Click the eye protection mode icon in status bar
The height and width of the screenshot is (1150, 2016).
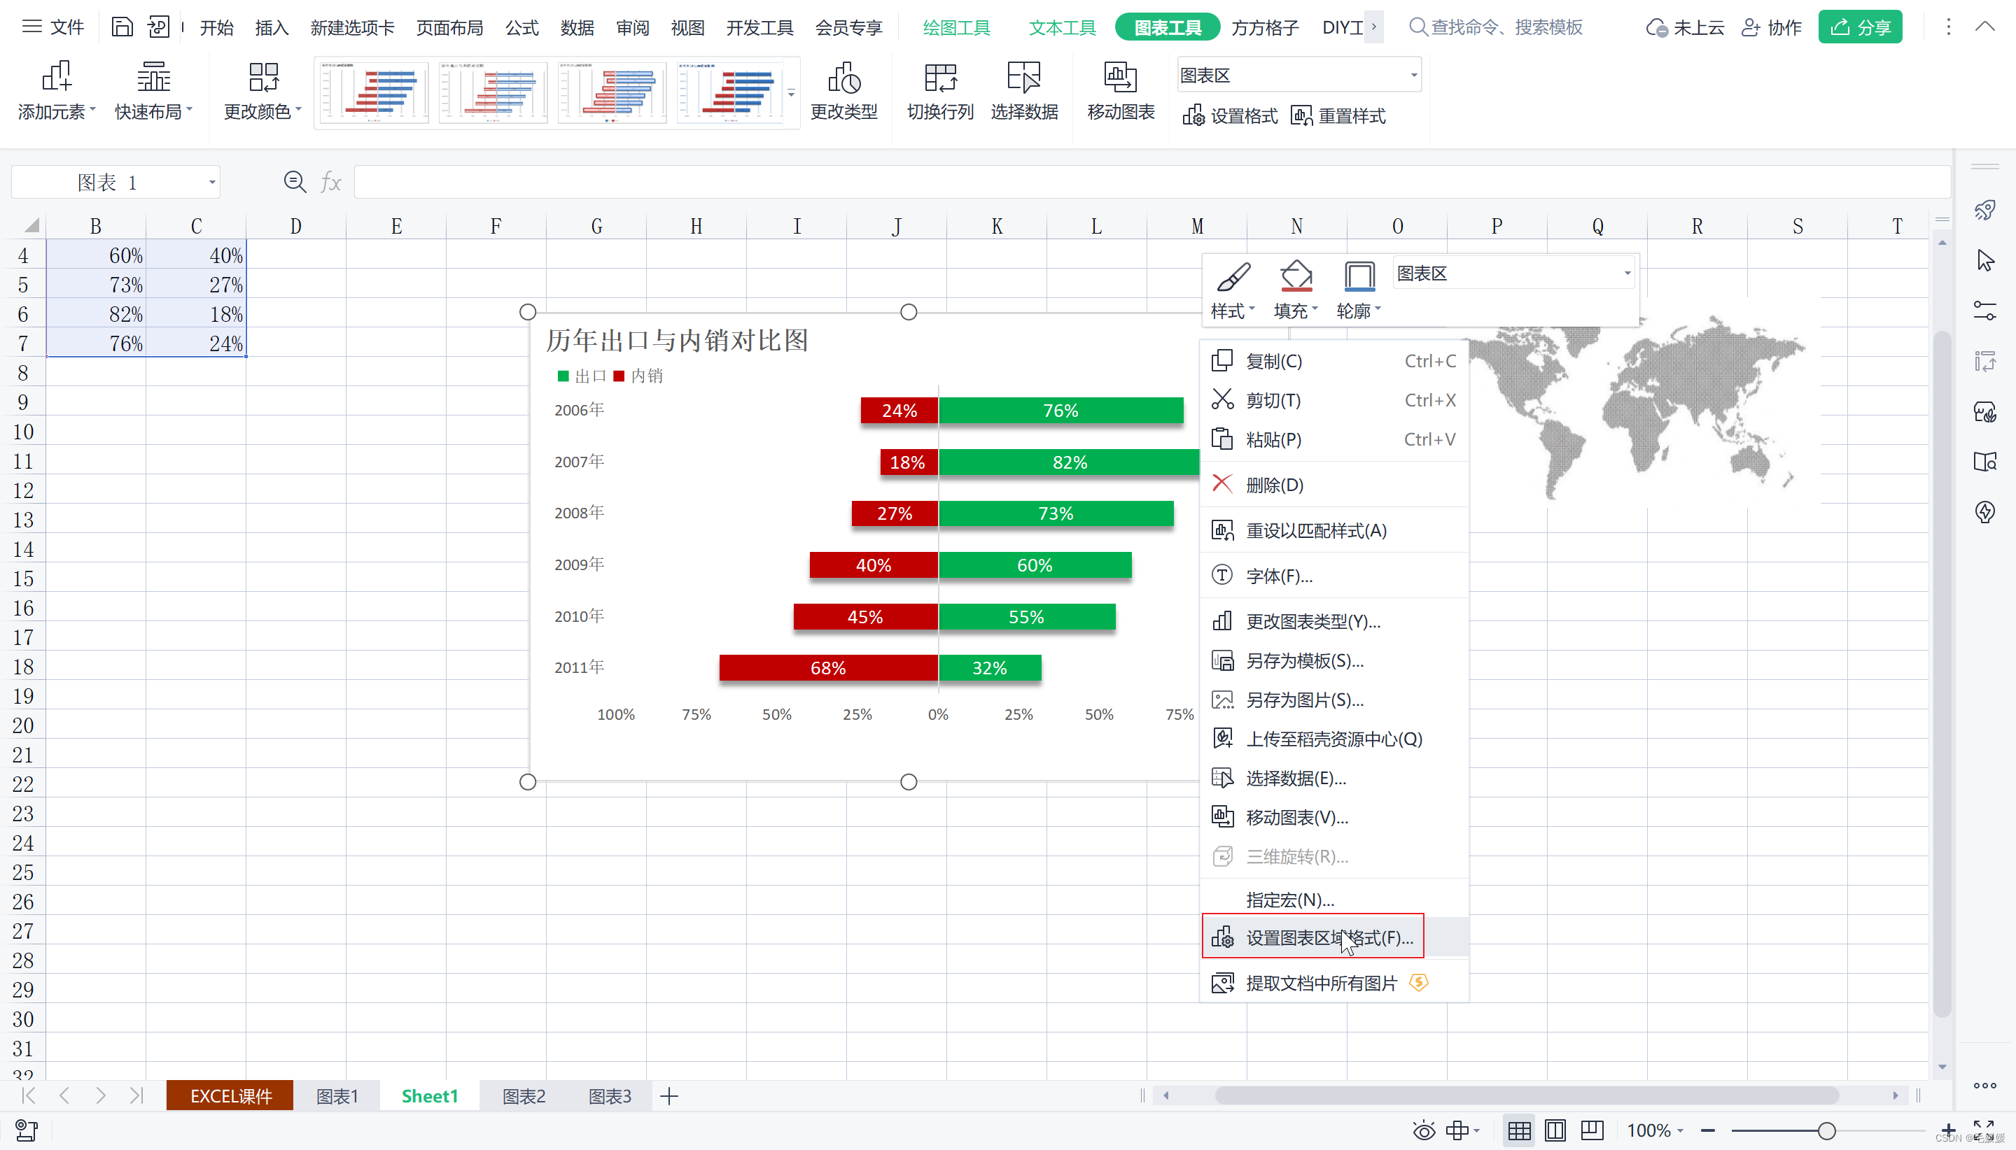click(1424, 1131)
